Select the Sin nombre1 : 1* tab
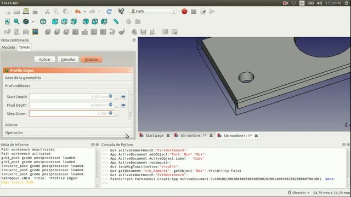The width and height of the screenshot is (351, 197). pos(237,136)
